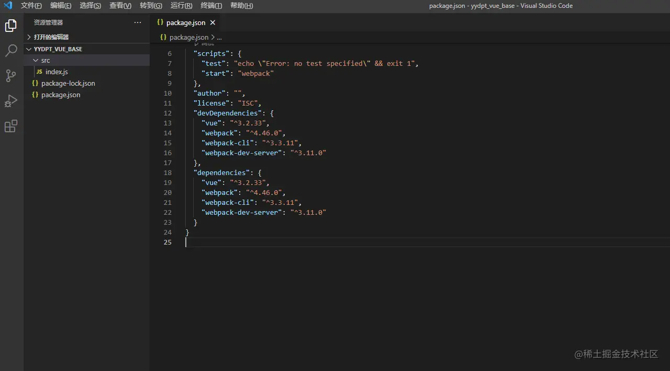Close the package.json editor tab
Image resolution: width=670 pixels, height=371 pixels.
click(x=213, y=22)
